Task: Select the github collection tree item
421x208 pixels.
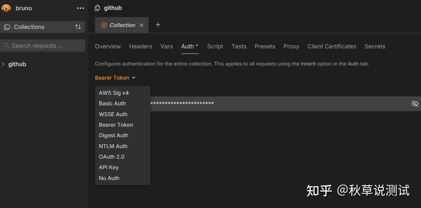Action: [17, 64]
